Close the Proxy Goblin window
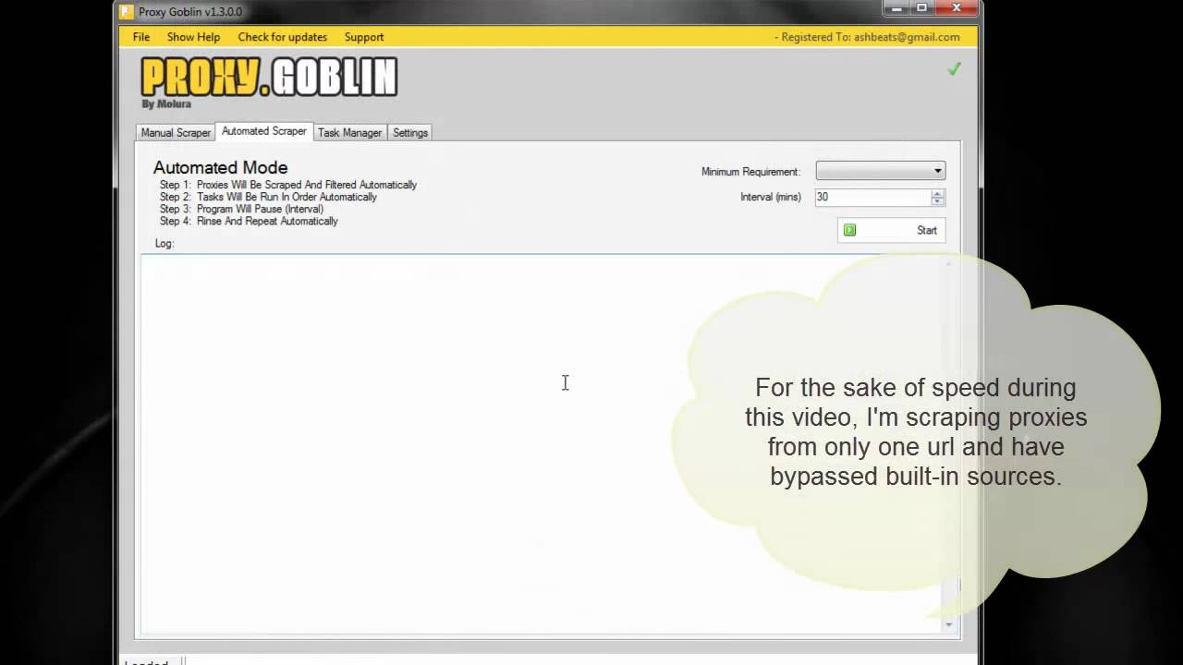The height and width of the screenshot is (665, 1183). 957,8
